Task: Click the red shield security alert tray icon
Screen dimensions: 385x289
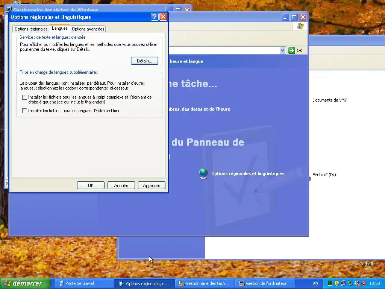Action: tap(364, 283)
